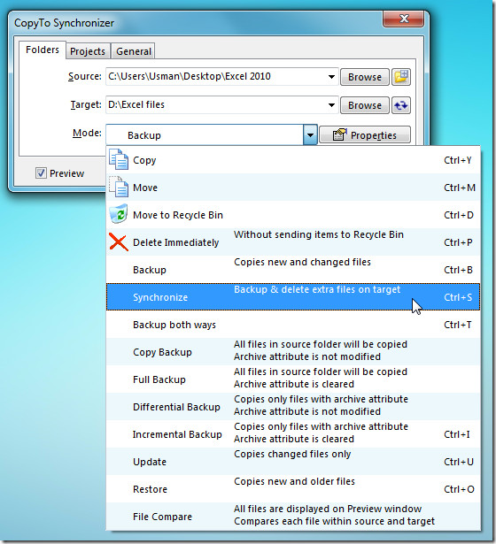Select the Folders tab
This screenshot has height=544, width=496.
click(x=43, y=50)
